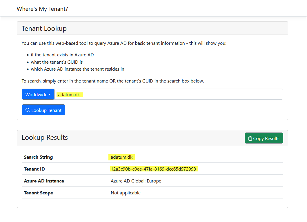Click the Tenant ID row label
The height and width of the screenshot is (222, 307).
click(x=34, y=169)
